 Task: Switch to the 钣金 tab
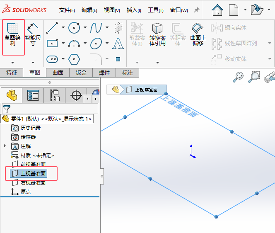(x=81, y=73)
